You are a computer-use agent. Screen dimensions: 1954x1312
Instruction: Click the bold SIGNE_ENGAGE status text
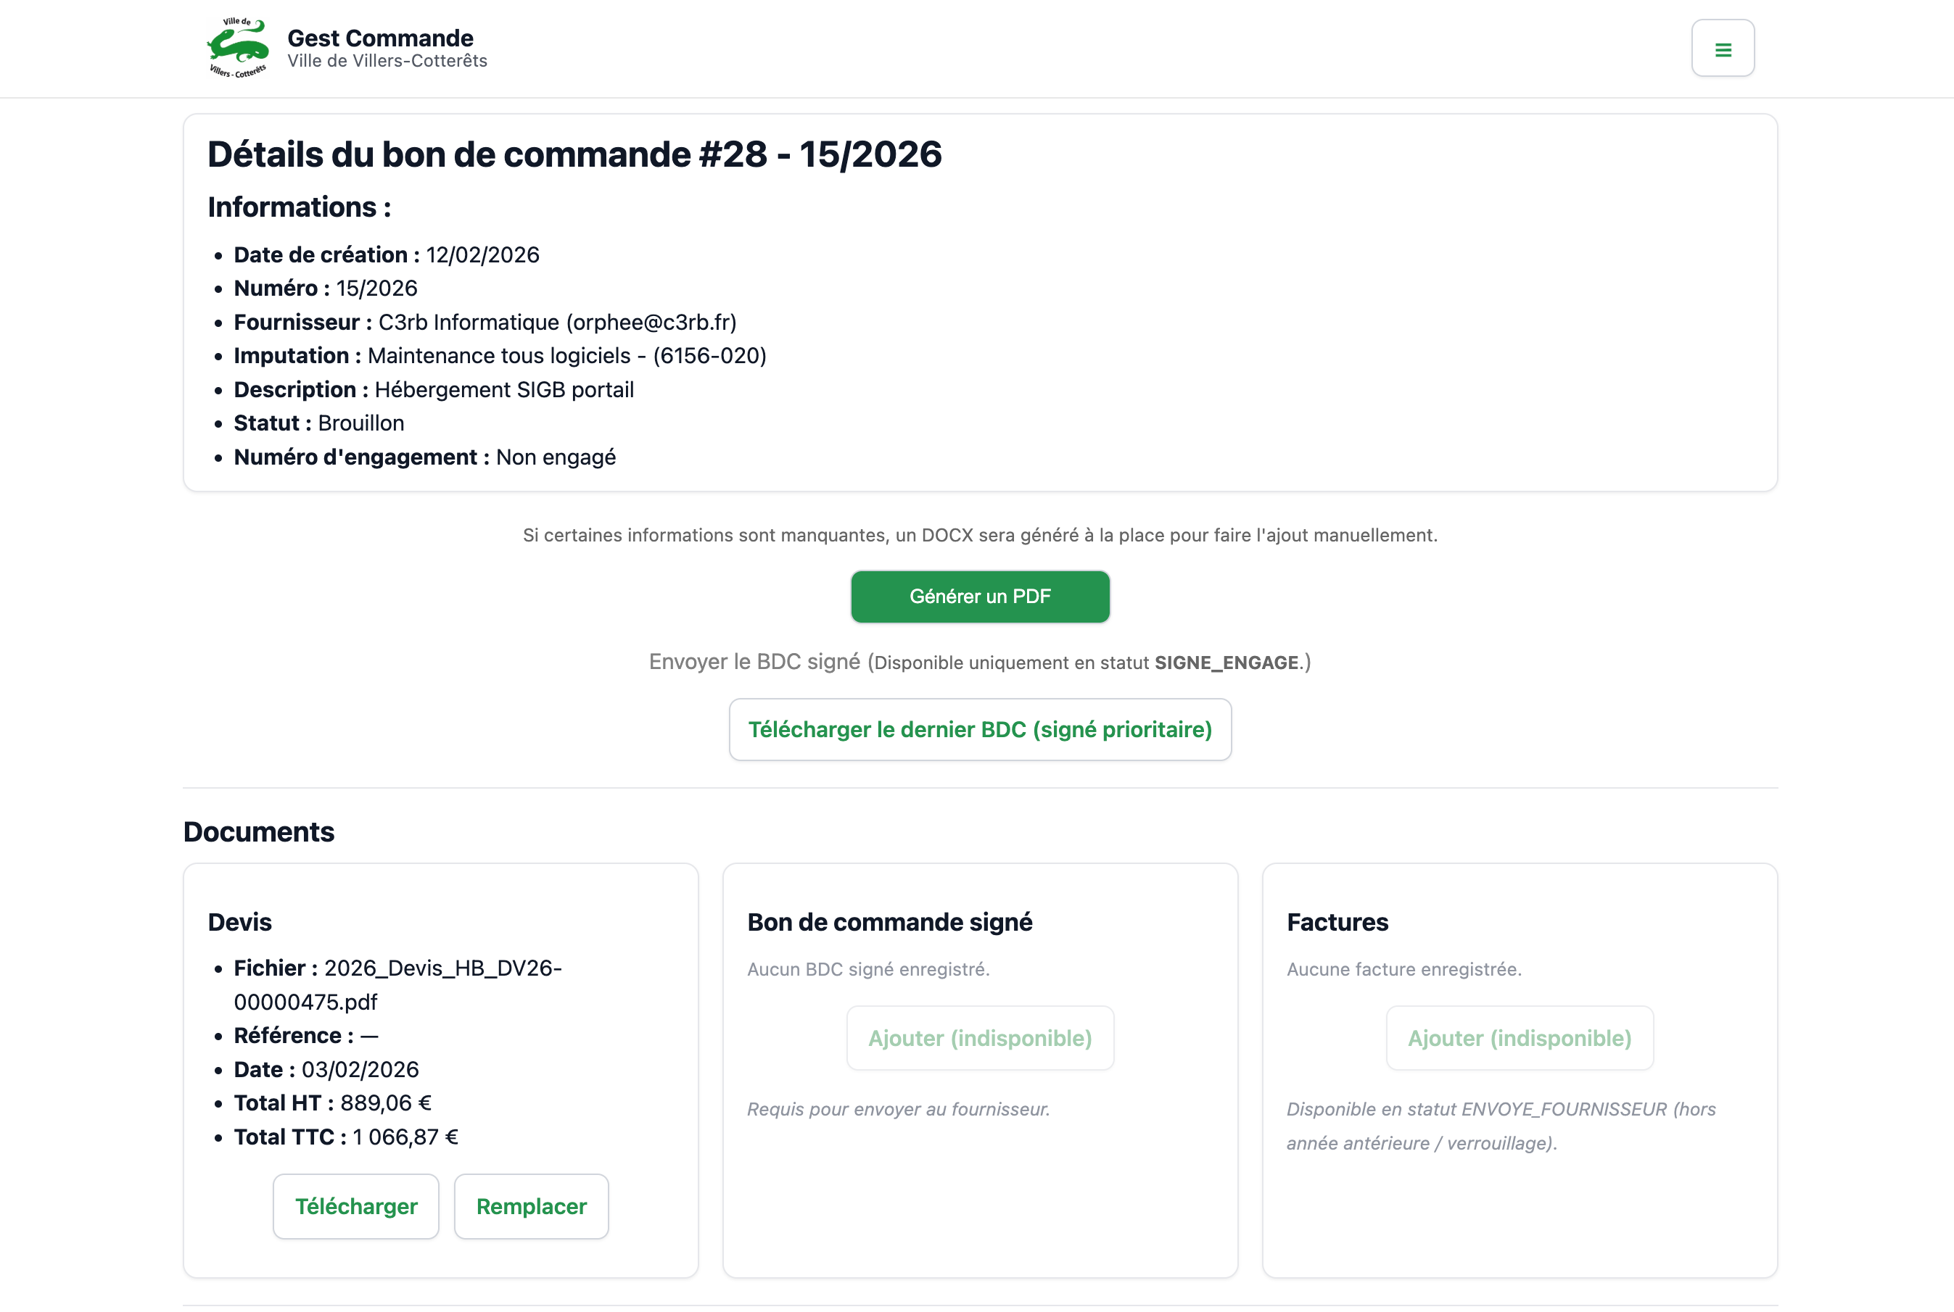tap(1226, 663)
